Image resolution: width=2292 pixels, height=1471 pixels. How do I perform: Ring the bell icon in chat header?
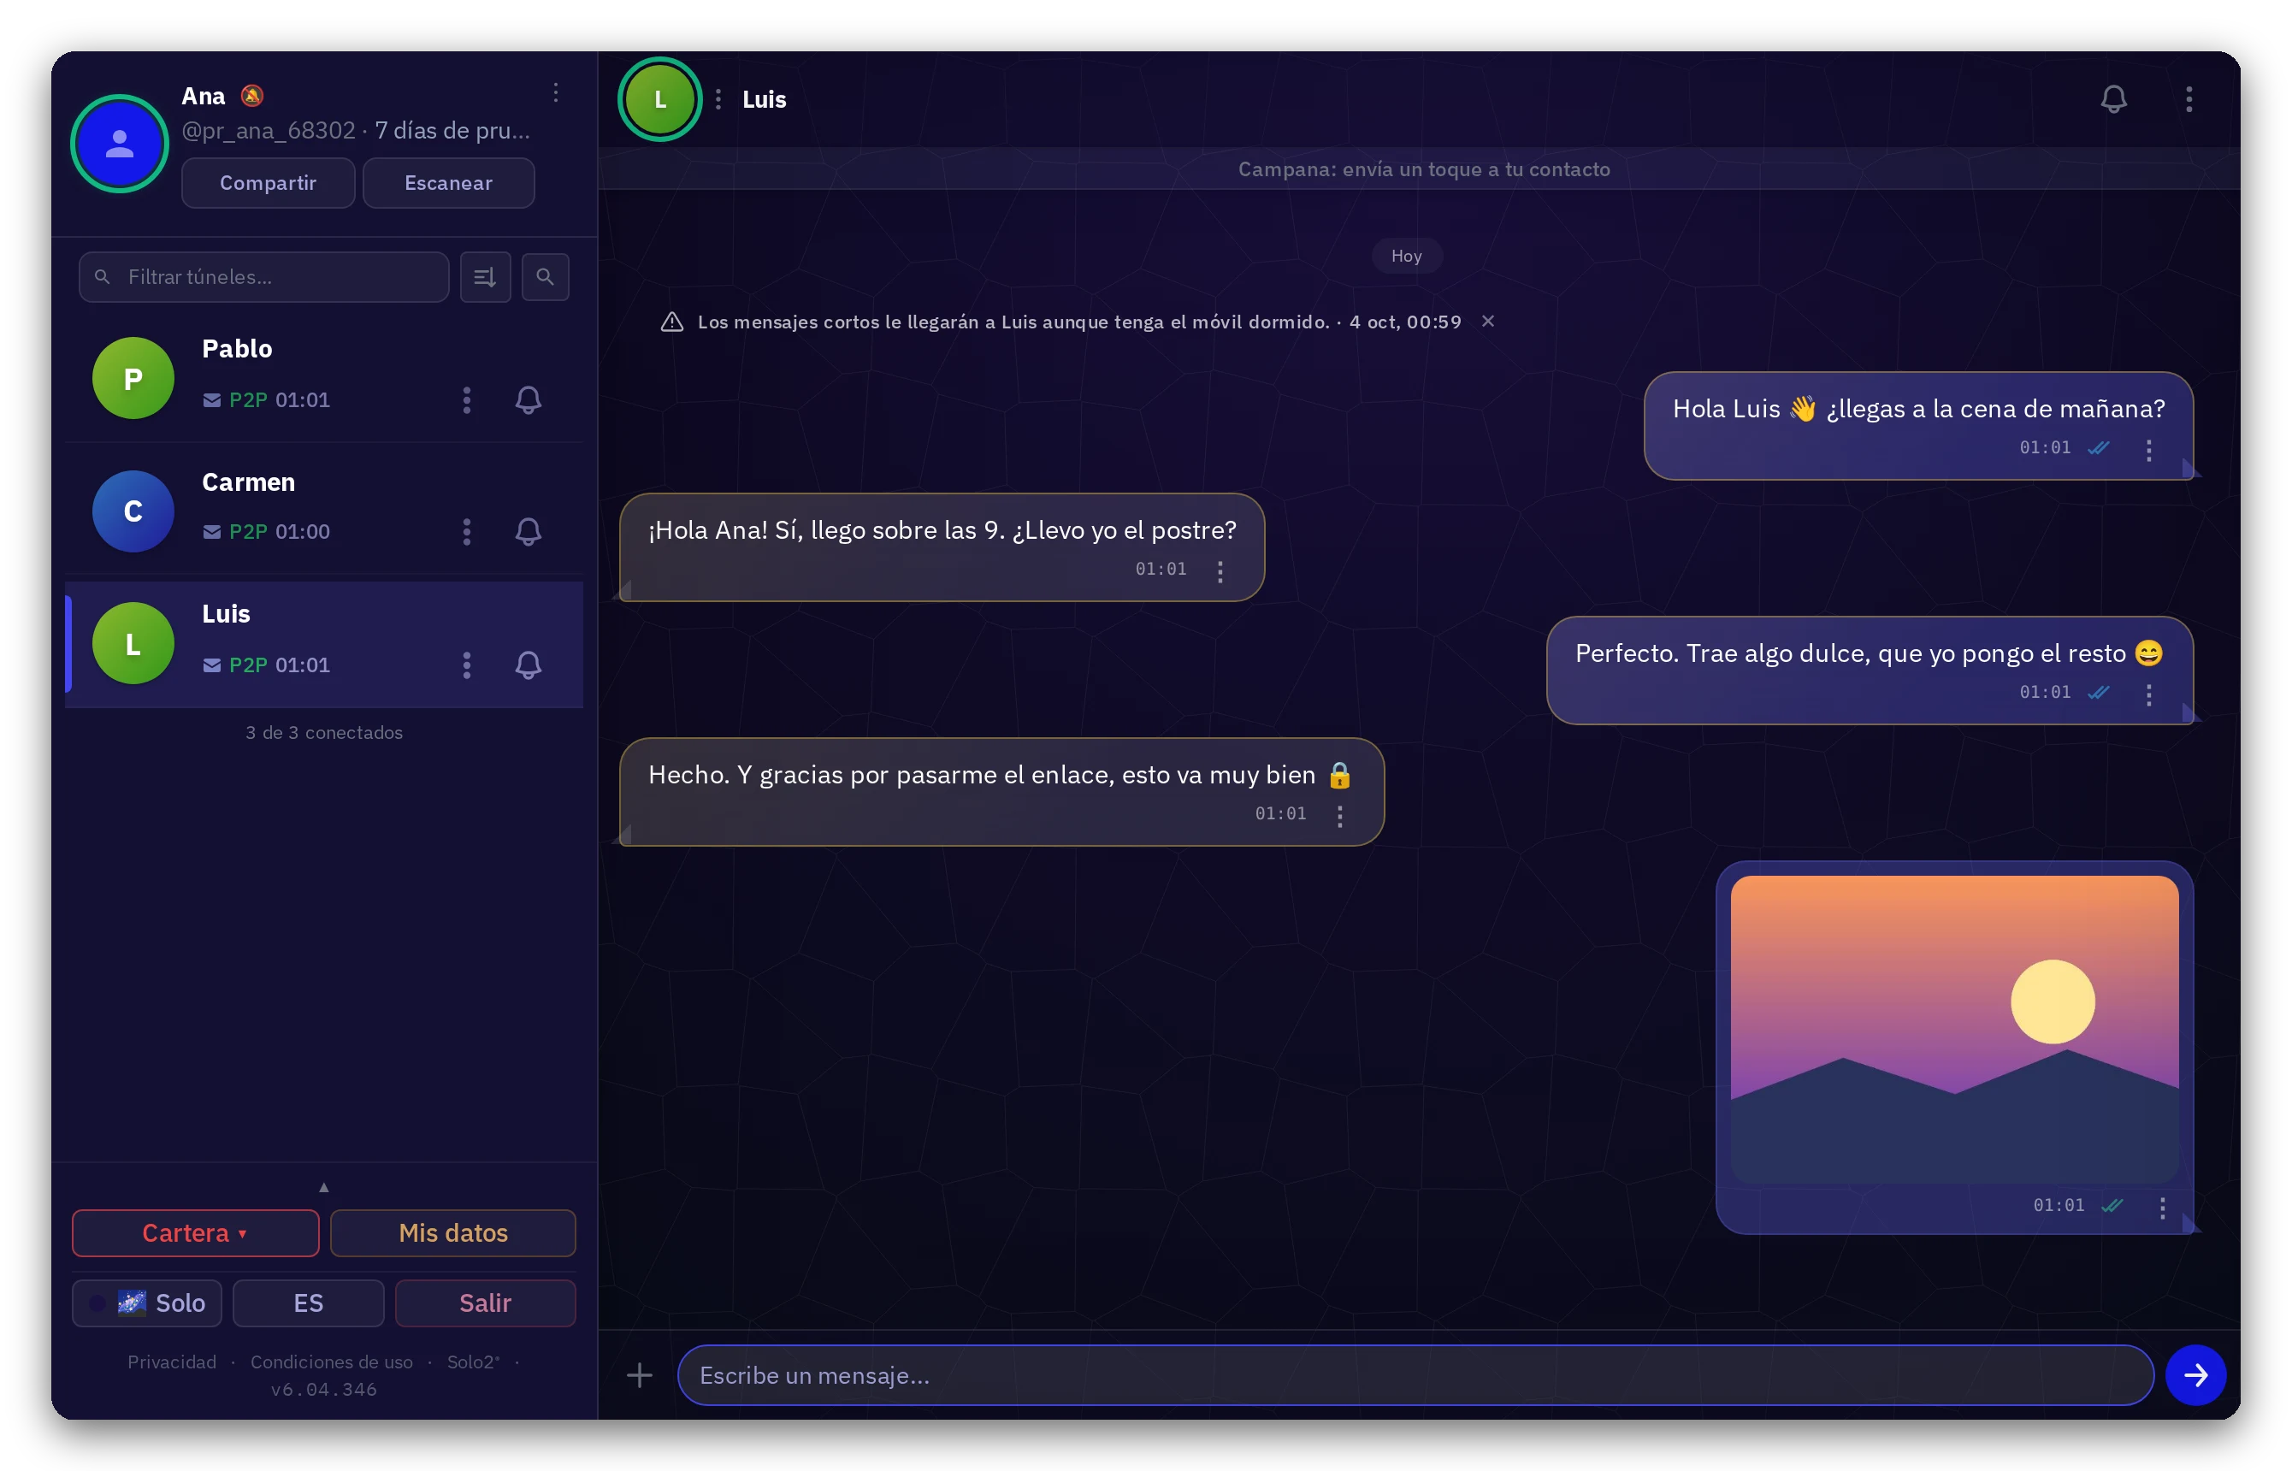tap(2112, 99)
